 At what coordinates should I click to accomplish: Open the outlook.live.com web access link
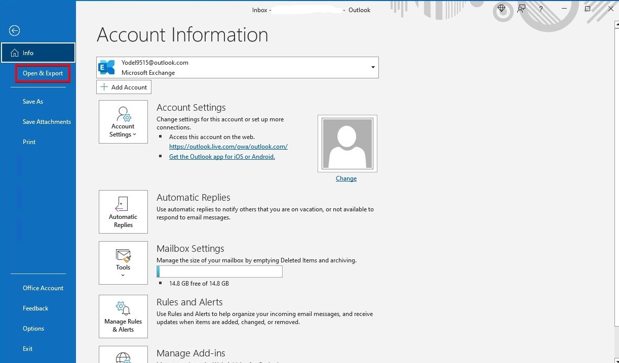pos(228,147)
